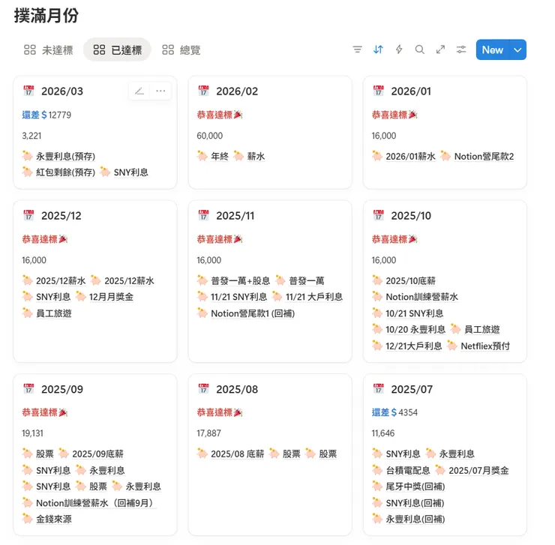Click piggy bank icon beside 員工旅遊 in 2025/12
Screen dimensions: 555x545
coord(27,313)
